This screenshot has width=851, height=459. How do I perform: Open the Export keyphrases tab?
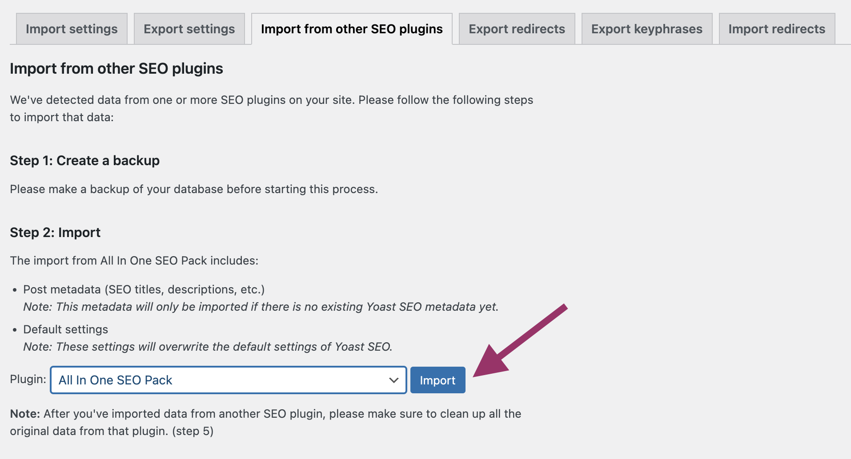coord(646,29)
